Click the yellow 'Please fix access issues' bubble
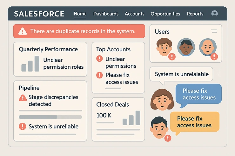This screenshot has width=235, height=156. 195,122
